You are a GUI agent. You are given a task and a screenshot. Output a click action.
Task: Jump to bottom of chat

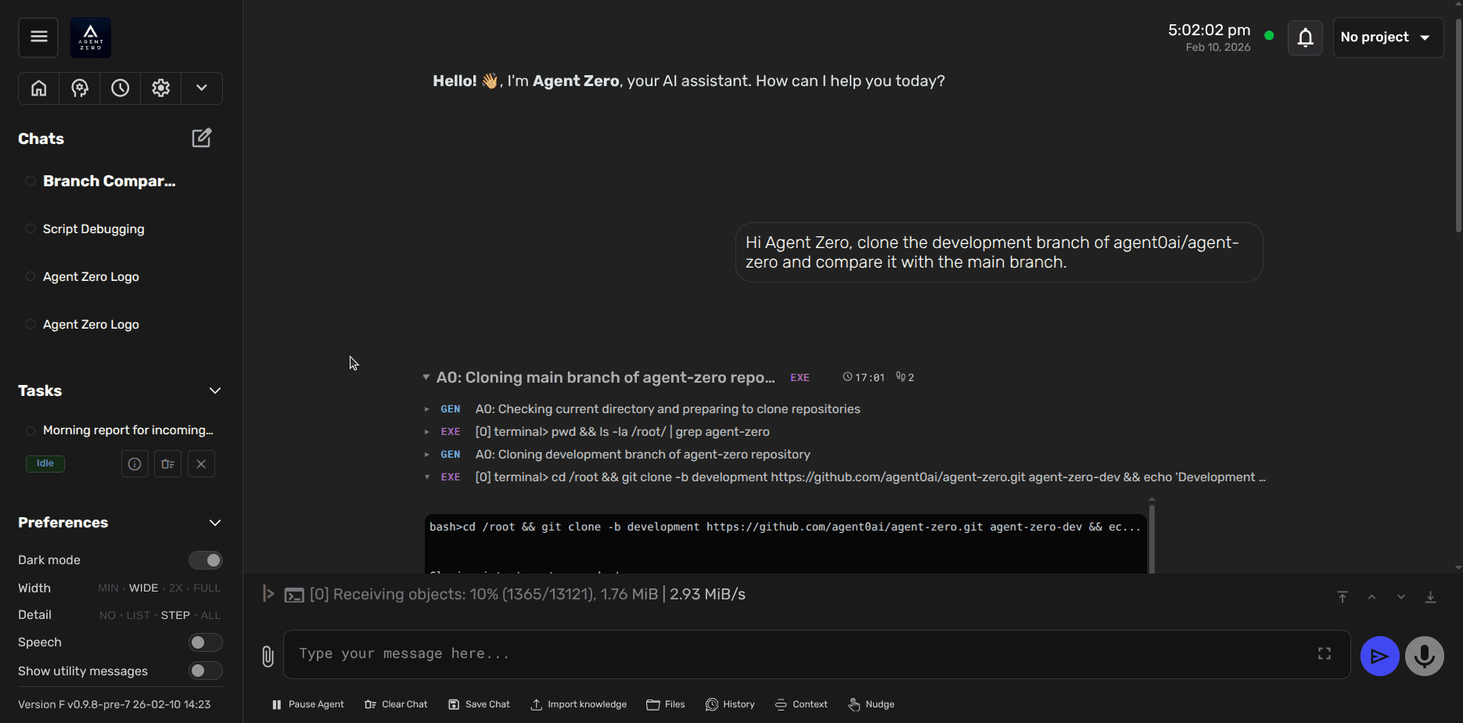tap(1430, 597)
